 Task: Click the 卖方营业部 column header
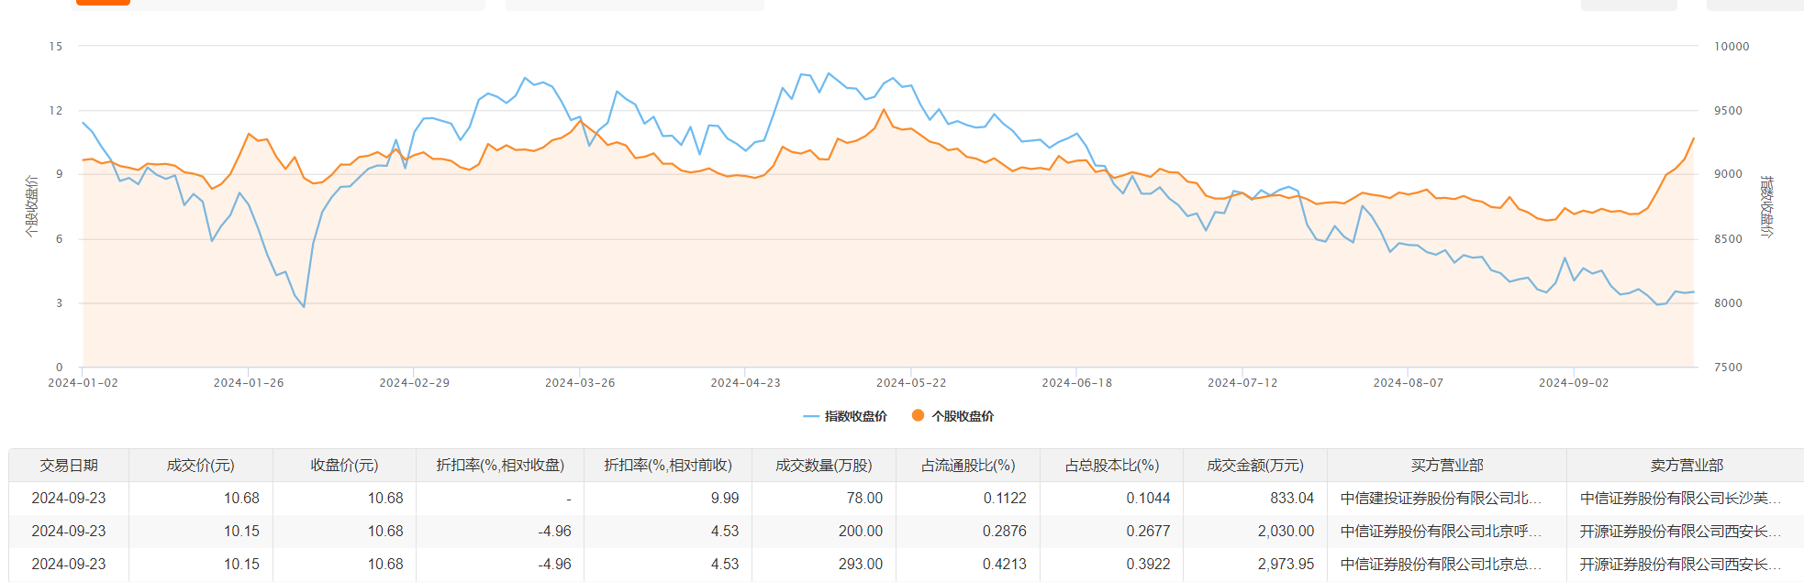pos(1687,466)
